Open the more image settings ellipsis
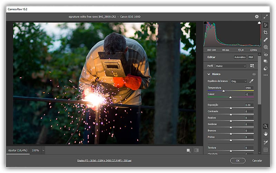Screen dimensions: 276x173 [265, 75]
